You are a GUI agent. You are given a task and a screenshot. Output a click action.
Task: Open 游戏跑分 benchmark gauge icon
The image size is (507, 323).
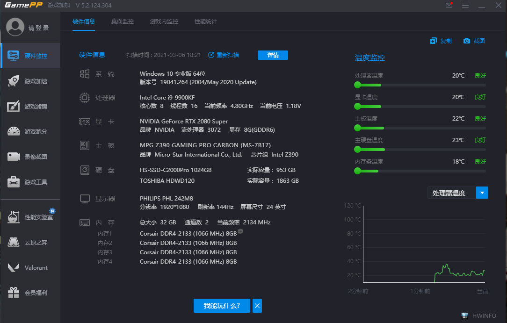click(13, 131)
